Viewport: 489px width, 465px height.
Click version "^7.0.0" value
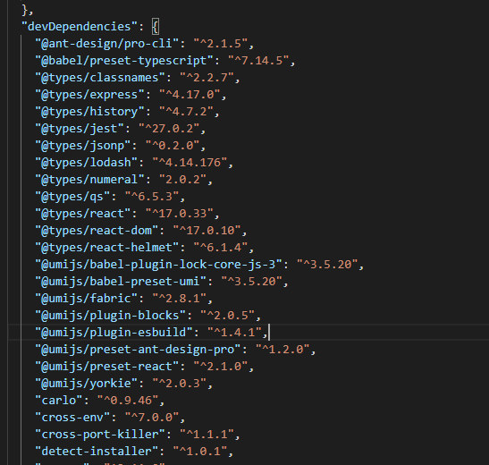click(x=152, y=418)
